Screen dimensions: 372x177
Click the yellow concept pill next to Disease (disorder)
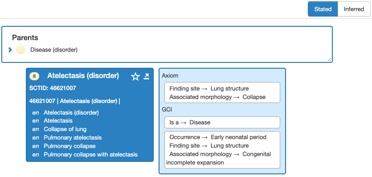click(x=20, y=50)
